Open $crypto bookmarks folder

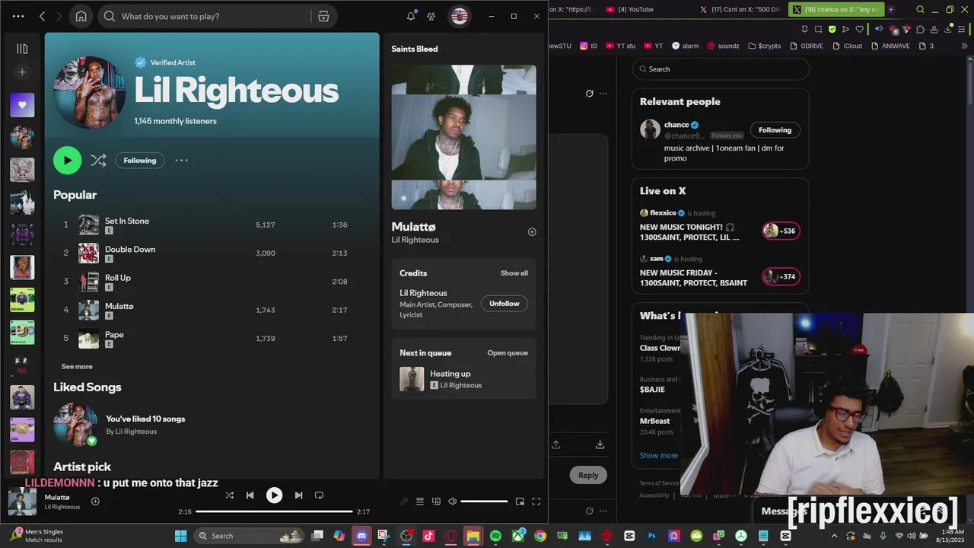[765, 46]
